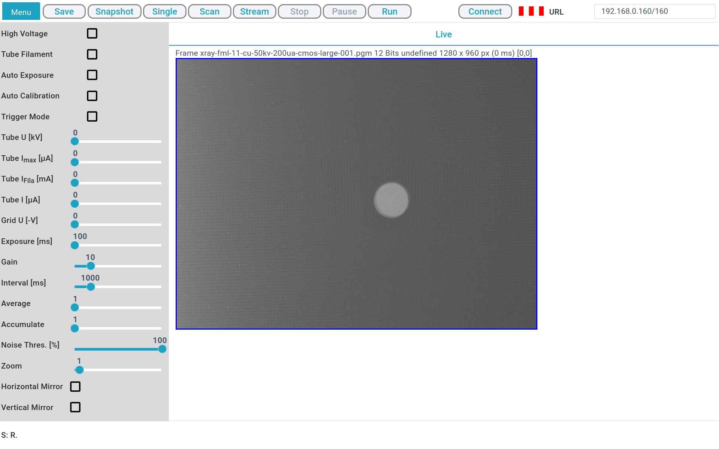Click the Noise Threshold slider handle
This screenshot has width=719, height=449.
[162, 349]
